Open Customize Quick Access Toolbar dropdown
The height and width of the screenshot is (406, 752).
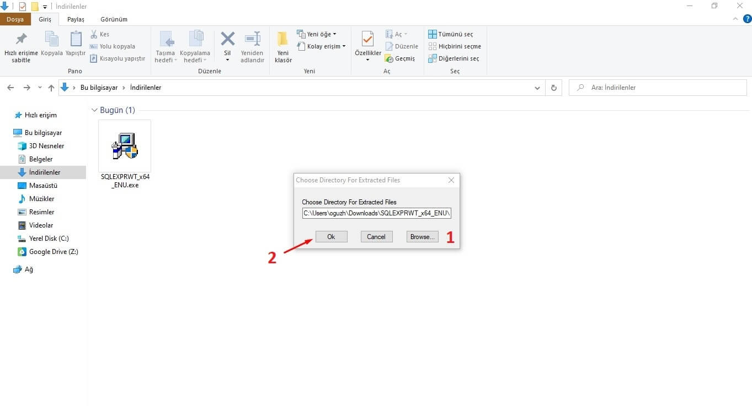pyautogui.click(x=45, y=7)
